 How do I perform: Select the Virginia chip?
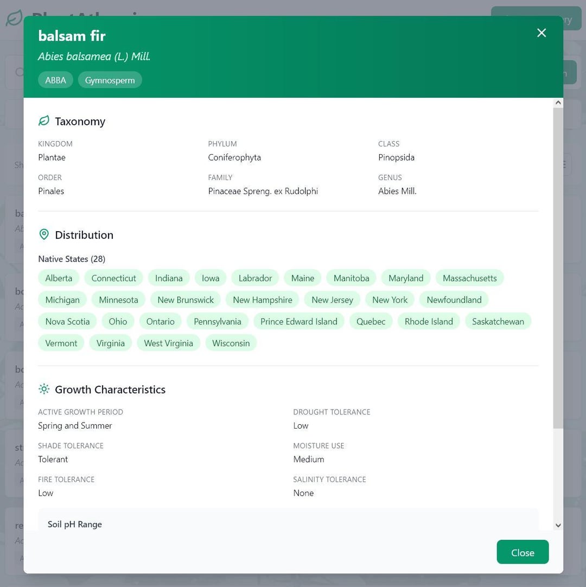111,343
